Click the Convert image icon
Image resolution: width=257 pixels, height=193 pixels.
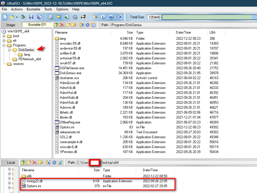pyautogui.click(x=59, y=17)
